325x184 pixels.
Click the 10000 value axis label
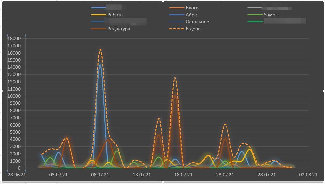[14, 96]
